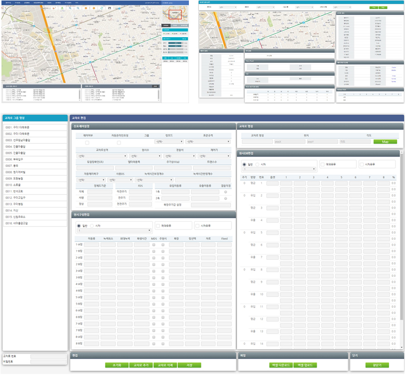This screenshot has width=406, height=375.
Task: Toggle the 제어여부 checkbox
Action: pyautogui.click(x=87, y=143)
